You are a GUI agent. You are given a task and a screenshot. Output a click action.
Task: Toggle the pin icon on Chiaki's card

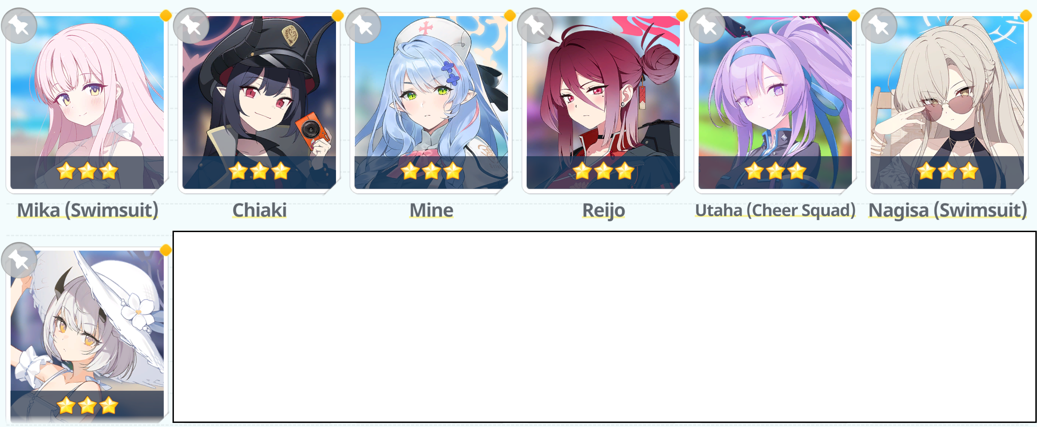click(191, 26)
